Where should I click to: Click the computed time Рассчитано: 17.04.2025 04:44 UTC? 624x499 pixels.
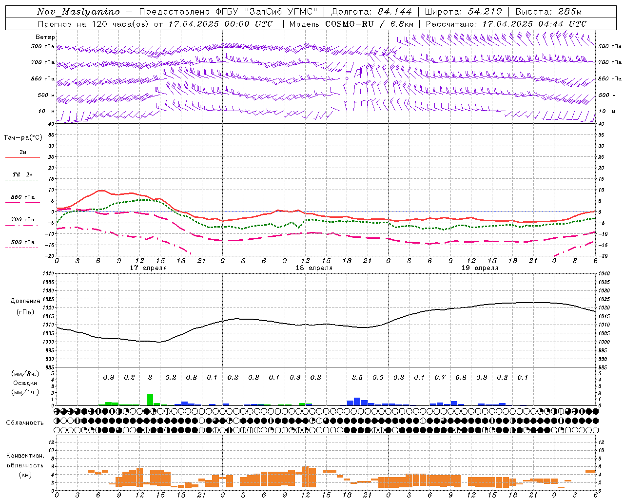(506, 24)
